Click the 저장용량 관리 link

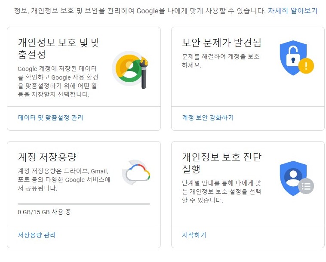[37, 235]
